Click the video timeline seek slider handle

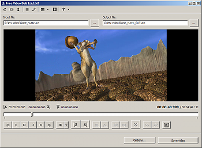32,115
